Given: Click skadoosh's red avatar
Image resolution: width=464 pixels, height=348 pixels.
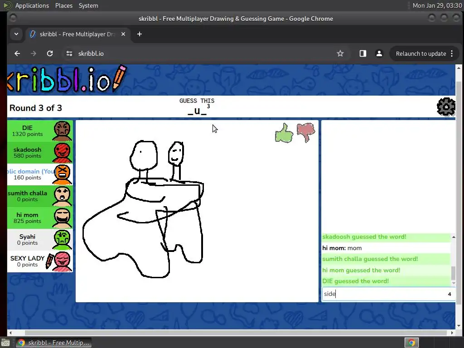Looking at the screenshot, I should pyautogui.click(x=63, y=153).
